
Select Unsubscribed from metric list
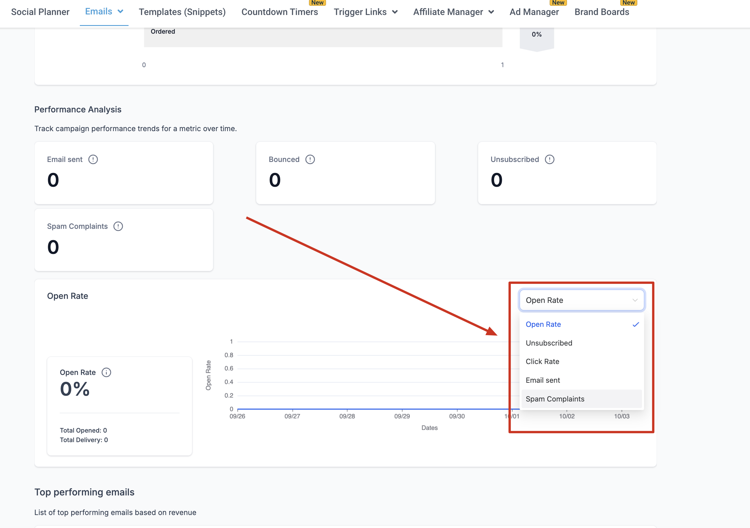tap(549, 343)
